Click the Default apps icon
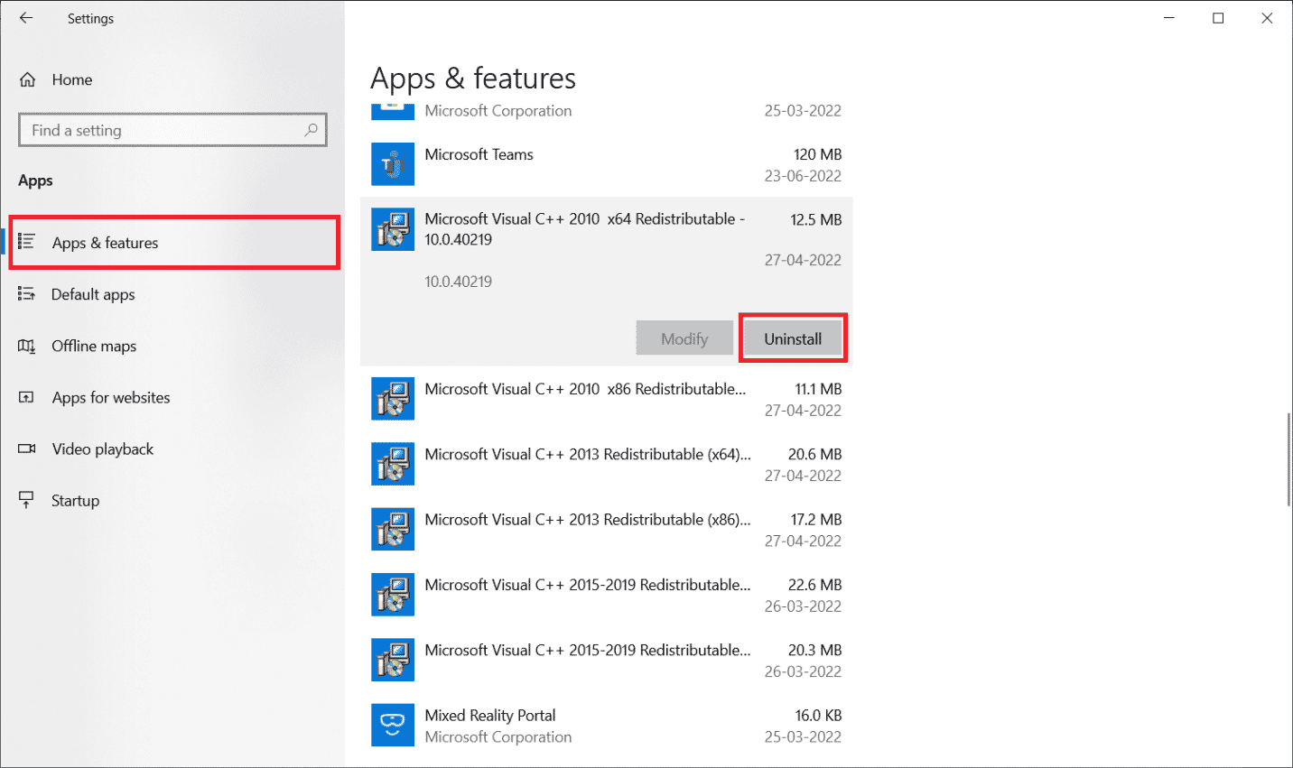The height and width of the screenshot is (768, 1293). pos(27,294)
